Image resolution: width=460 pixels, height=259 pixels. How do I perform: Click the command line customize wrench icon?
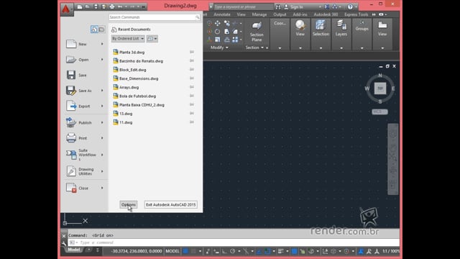(x=64, y=243)
